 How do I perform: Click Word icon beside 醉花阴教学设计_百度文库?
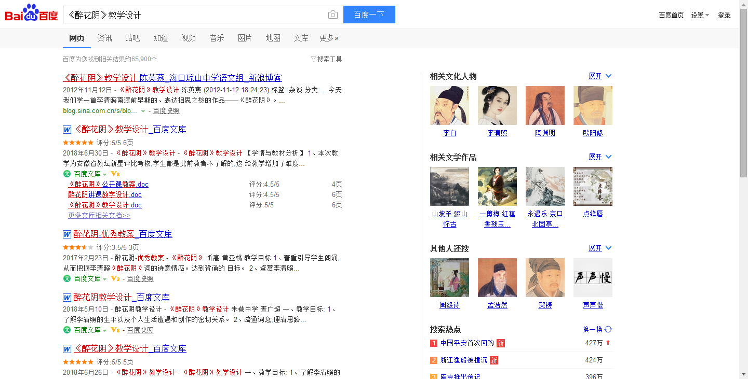coord(67,298)
